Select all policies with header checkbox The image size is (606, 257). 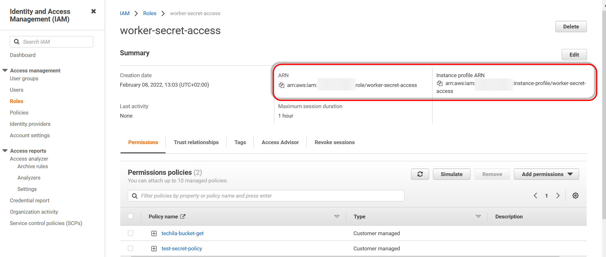point(130,216)
